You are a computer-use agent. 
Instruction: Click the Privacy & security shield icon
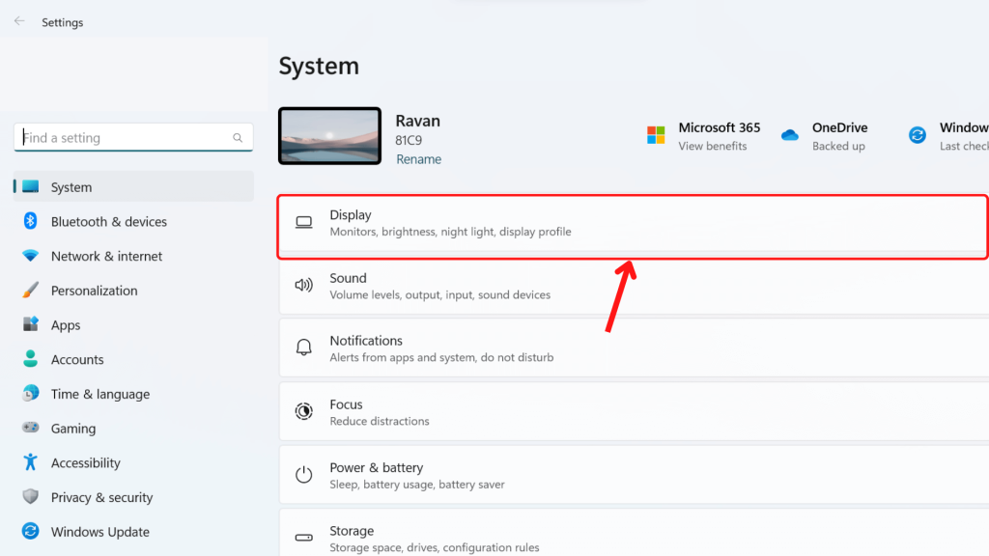tap(30, 497)
